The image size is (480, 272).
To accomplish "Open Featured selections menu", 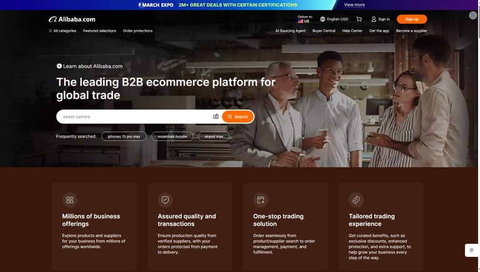I will [x=99, y=31].
